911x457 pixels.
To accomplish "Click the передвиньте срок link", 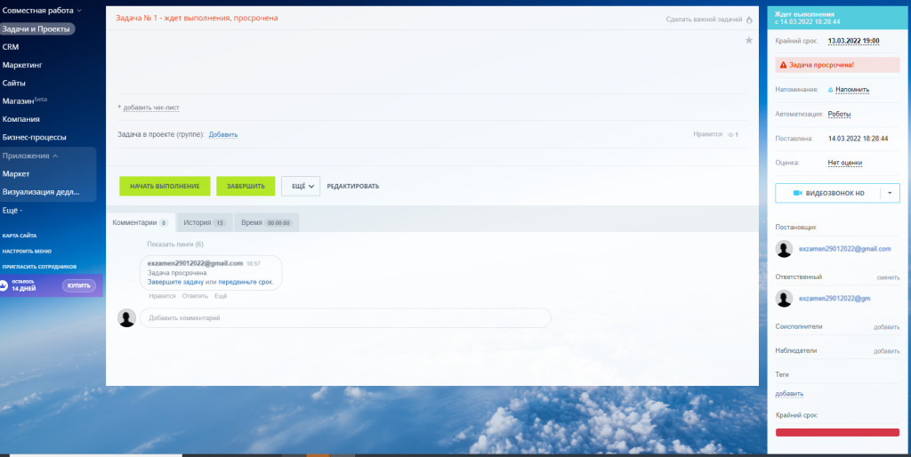I will pos(246,282).
